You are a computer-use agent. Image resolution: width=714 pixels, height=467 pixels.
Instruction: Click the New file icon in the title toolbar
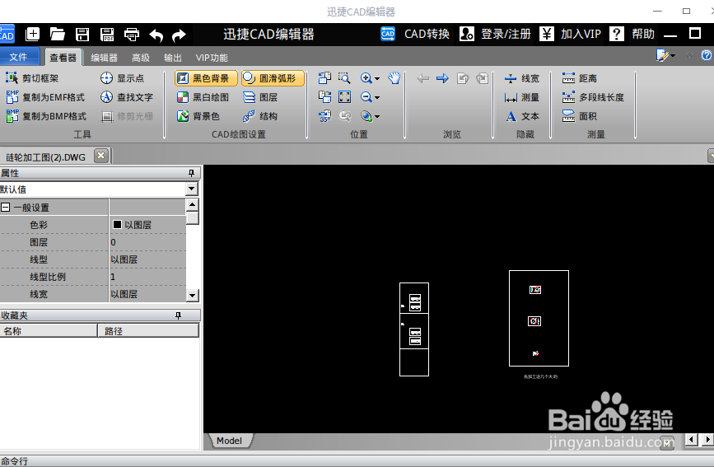coord(32,34)
